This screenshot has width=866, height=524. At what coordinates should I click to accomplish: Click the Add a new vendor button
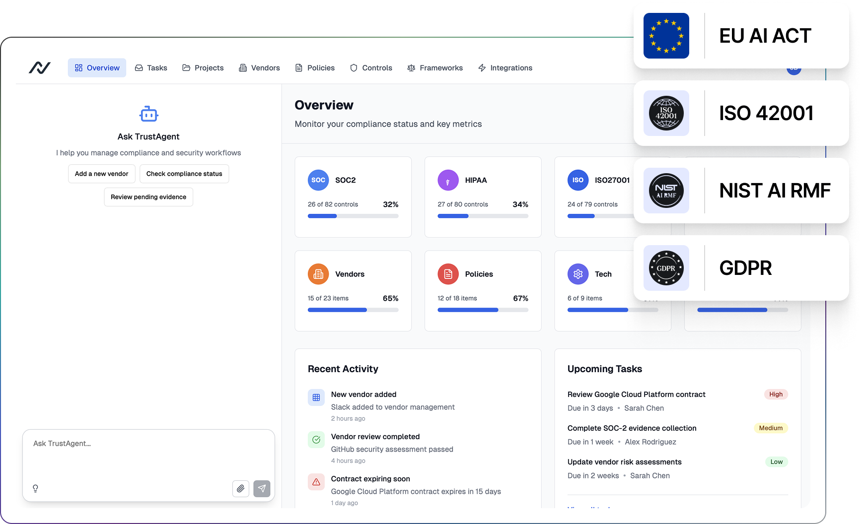[102, 174]
